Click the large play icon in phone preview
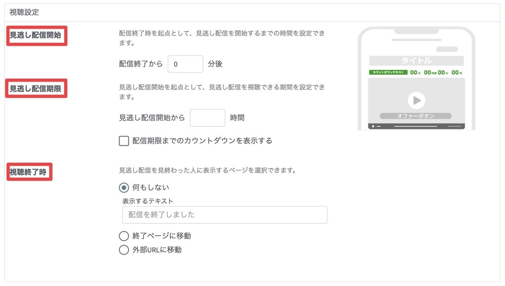Viewport: 505px width, 286px height. [416, 100]
